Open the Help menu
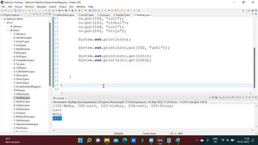The width and height of the screenshot is (258, 145). [x=91, y=6]
